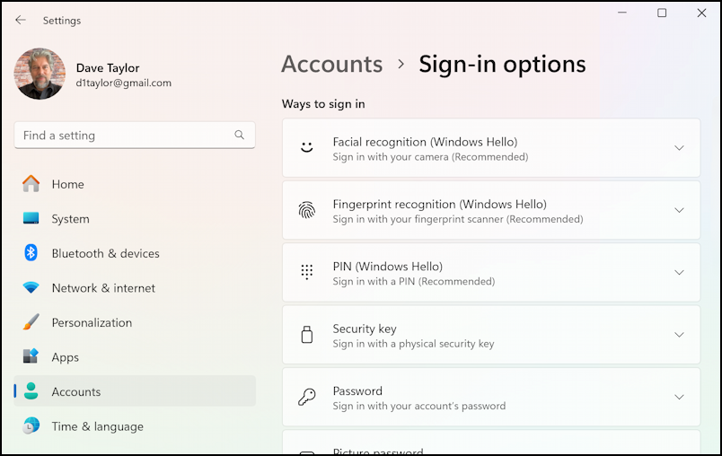Click the search magnifier icon
Viewport: 722px width, 456px height.
(239, 135)
